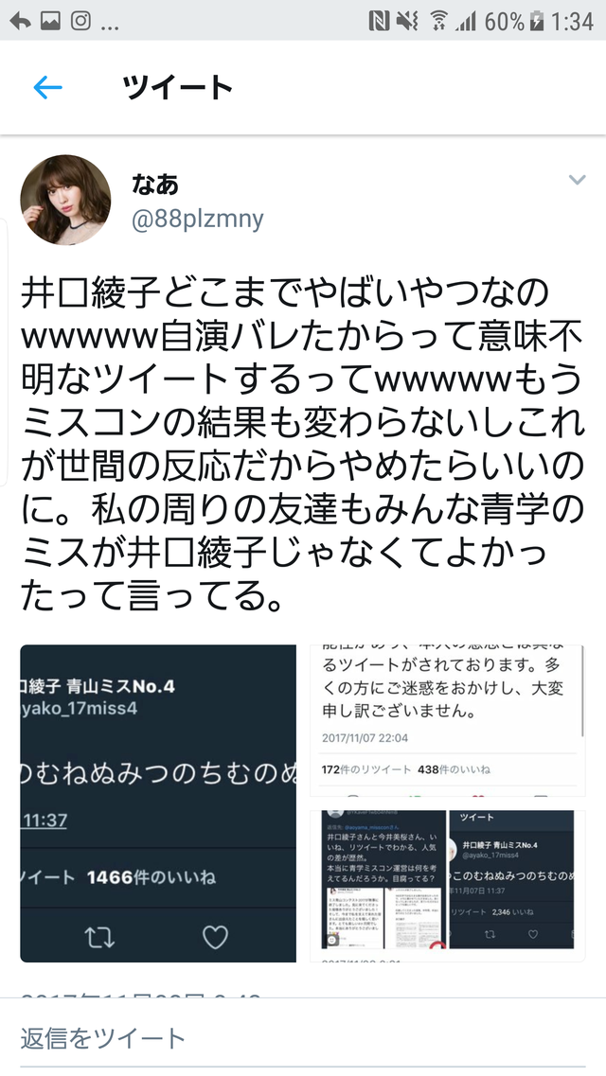606x1076 pixels.
Task: Tap the ツイート header title
Action: click(x=178, y=88)
